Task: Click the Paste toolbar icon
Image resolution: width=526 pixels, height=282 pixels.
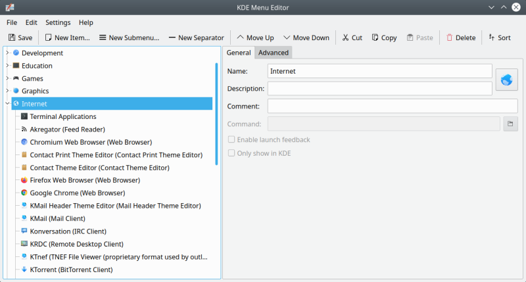Action: [x=410, y=37]
